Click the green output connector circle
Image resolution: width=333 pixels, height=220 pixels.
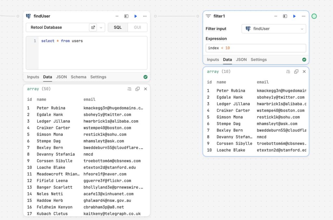tap(314, 16)
